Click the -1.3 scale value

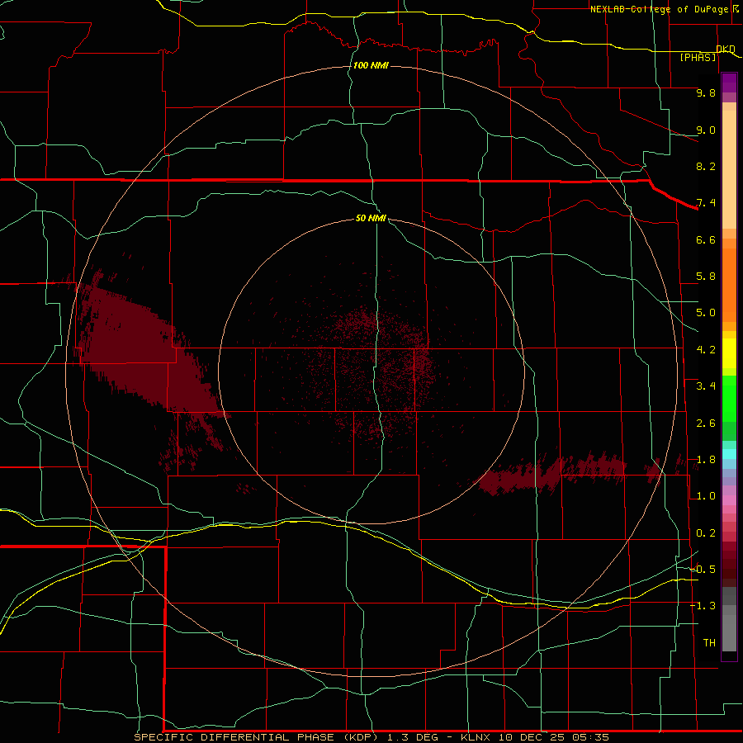coord(703,606)
